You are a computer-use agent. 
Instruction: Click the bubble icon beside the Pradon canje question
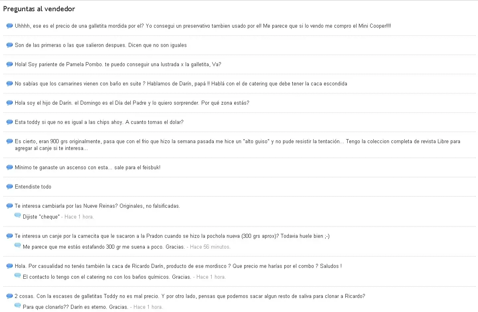pos(10,236)
